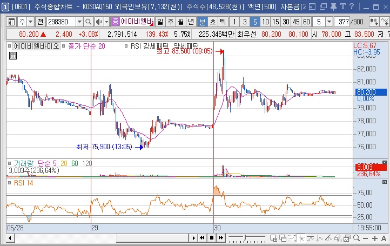Toggle the 에이비엘바이오 series checkbox
The width and height of the screenshot is (390, 246).
[9, 46]
